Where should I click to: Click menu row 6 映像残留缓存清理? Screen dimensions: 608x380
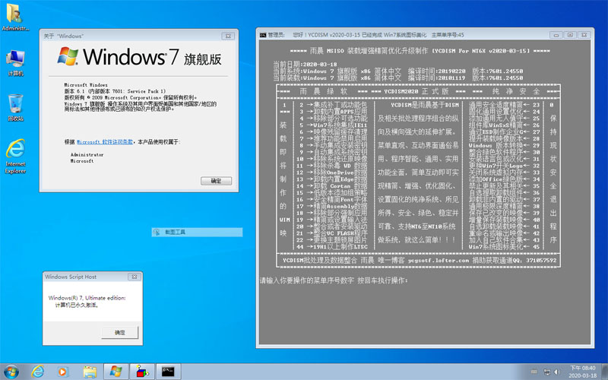point(333,131)
